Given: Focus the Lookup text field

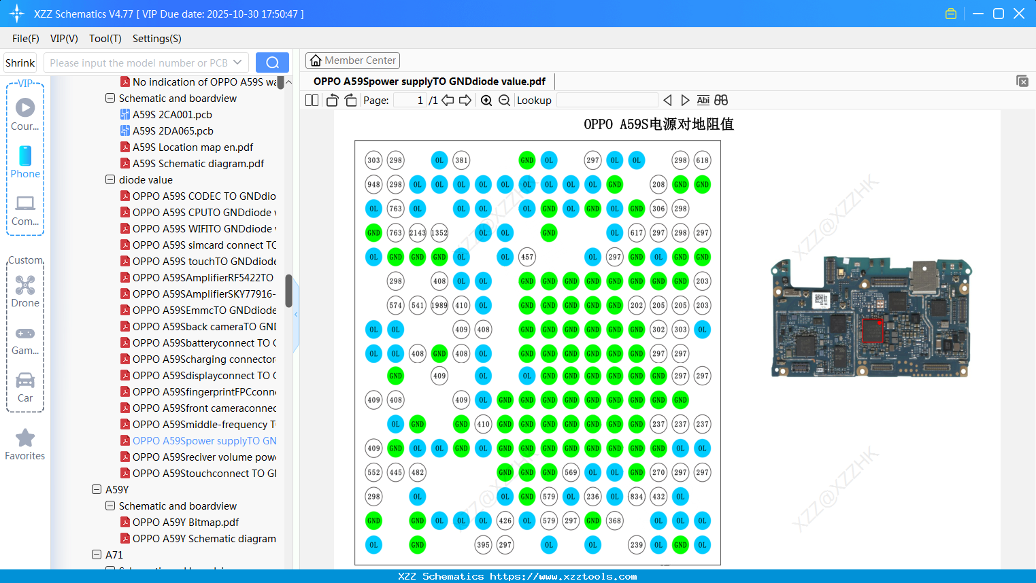Looking at the screenshot, I should tap(607, 101).
